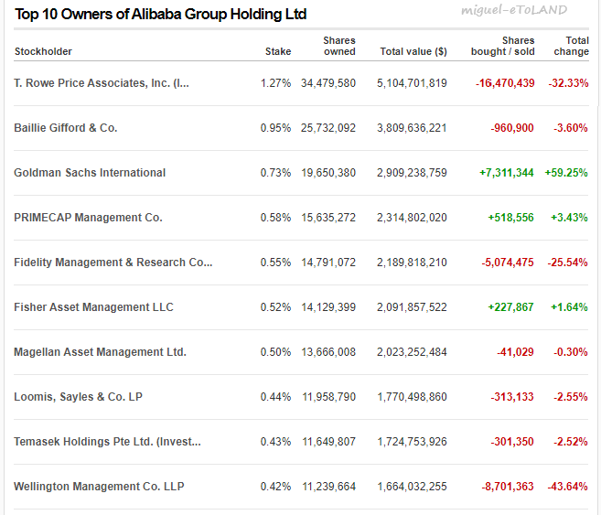The width and height of the screenshot is (601, 515).
Task: Click the Top 10 Owners title
Action: pos(161,14)
